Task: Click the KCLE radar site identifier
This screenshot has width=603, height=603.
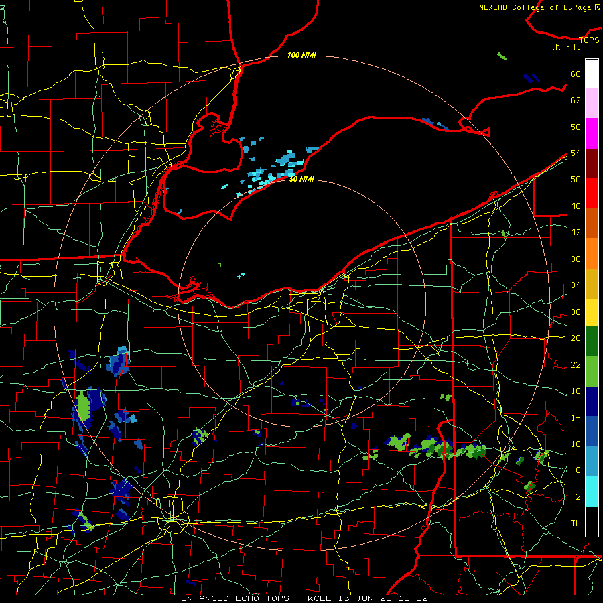Action: coord(319,598)
